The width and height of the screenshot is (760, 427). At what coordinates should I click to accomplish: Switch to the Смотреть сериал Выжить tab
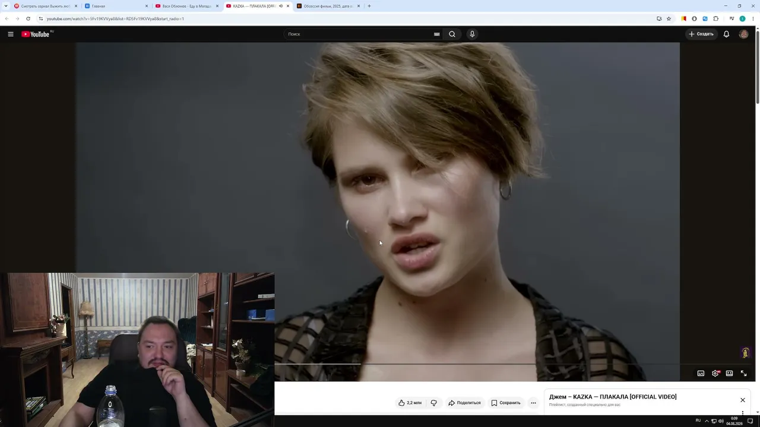coord(46,6)
